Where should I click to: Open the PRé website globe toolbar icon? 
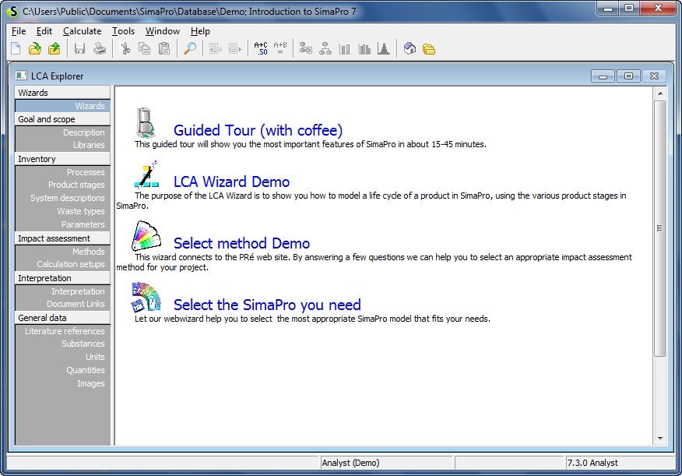pyautogui.click(x=410, y=48)
